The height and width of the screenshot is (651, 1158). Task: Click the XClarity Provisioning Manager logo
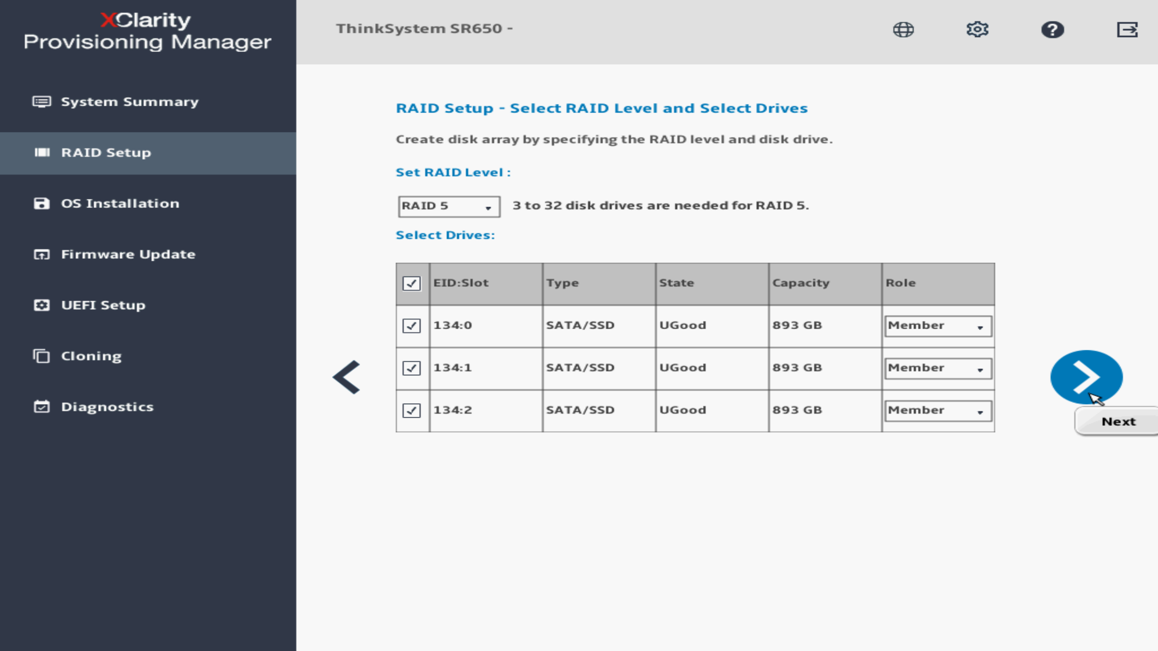[147, 31]
